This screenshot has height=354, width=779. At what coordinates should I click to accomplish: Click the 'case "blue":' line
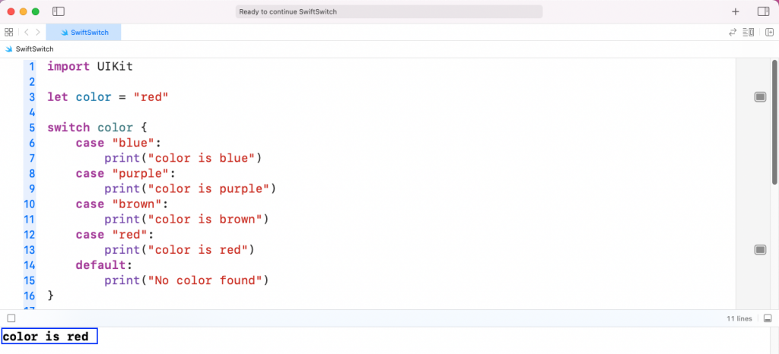tap(119, 143)
